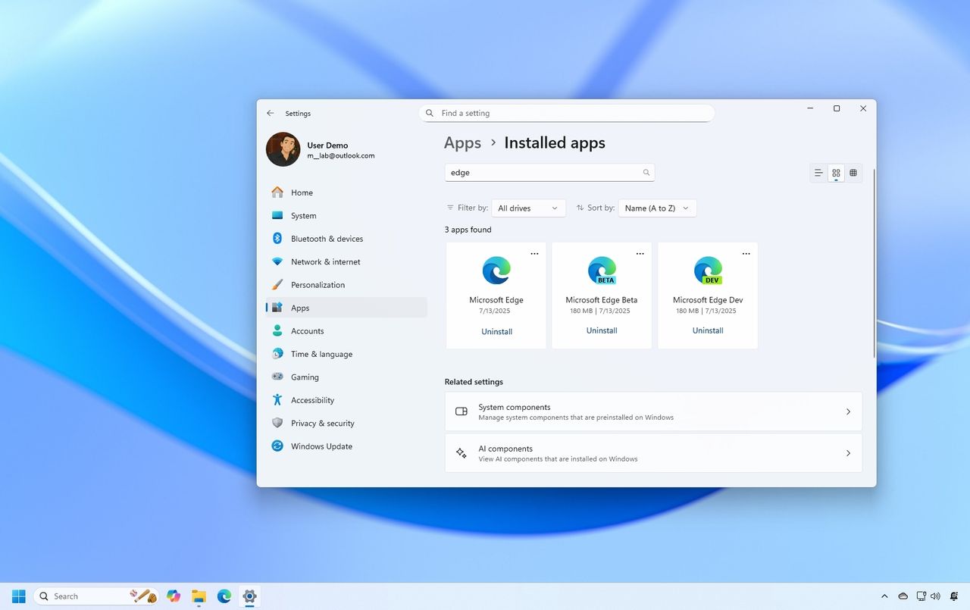Click the 'Installed apps' page title
The width and height of the screenshot is (970, 610).
(x=555, y=143)
